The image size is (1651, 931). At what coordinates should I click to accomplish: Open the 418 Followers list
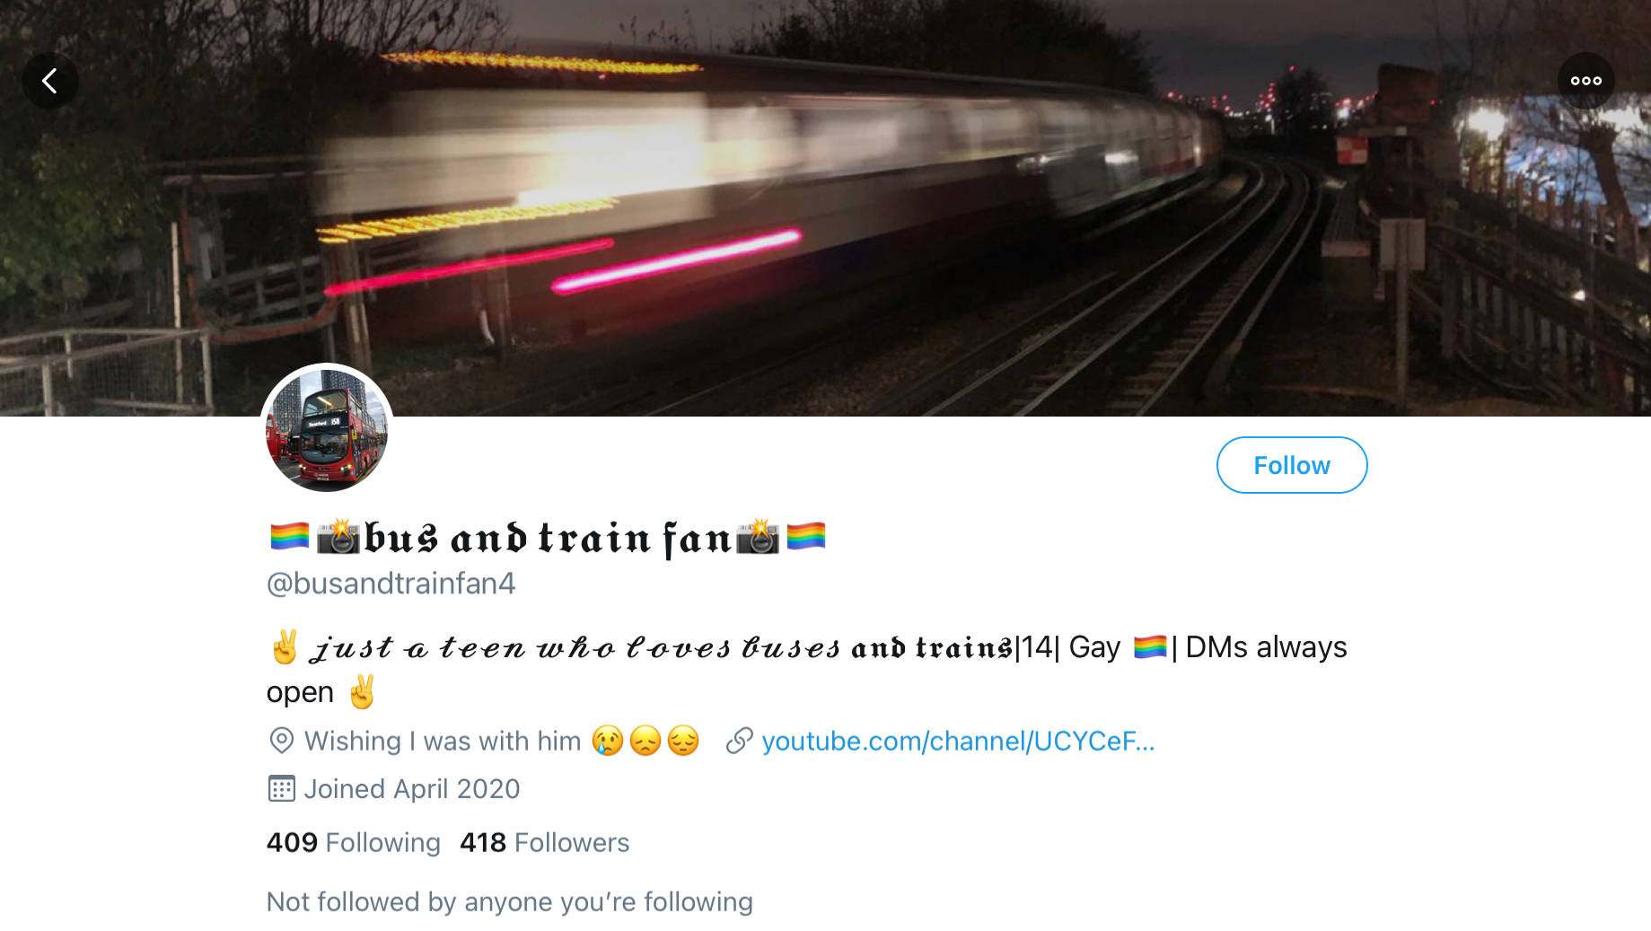point(545,842)
